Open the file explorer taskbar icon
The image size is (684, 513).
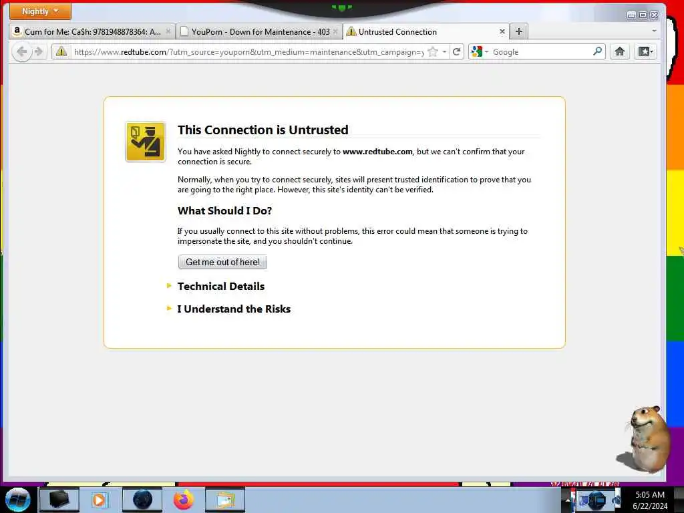(x=224, y=500)
